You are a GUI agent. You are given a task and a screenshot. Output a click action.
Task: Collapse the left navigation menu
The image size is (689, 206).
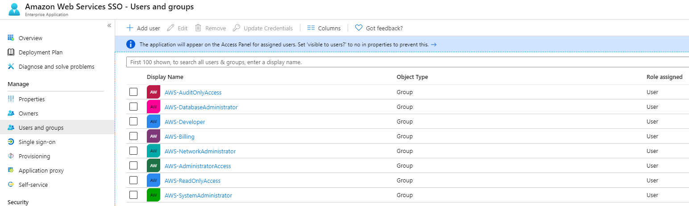tap(109, 25)
